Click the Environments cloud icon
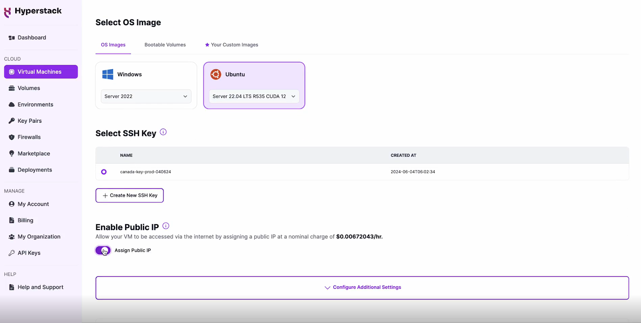Image resolution: width=641 pixels, height=323 pixels. 12,105
